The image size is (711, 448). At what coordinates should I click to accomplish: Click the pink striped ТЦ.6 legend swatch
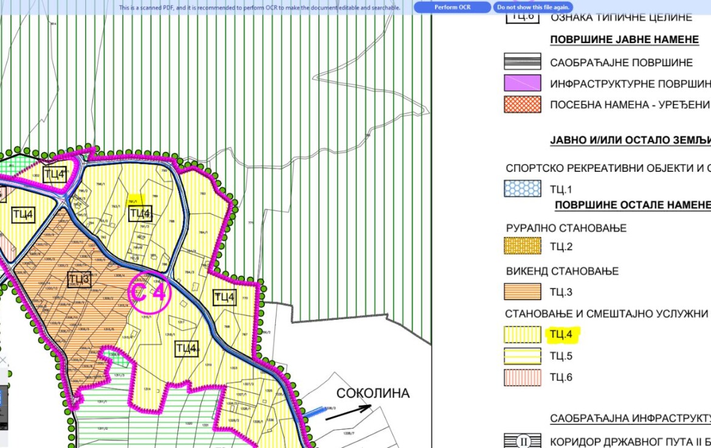pos(522,377)
